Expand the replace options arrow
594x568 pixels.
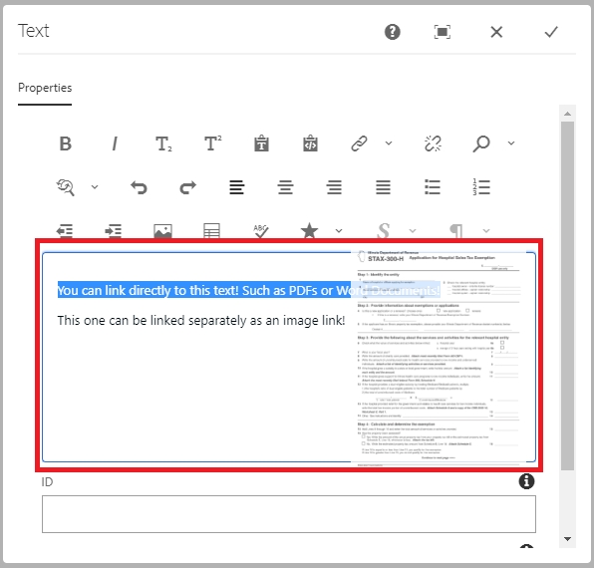pyautogui.click(x=95, y=187)
